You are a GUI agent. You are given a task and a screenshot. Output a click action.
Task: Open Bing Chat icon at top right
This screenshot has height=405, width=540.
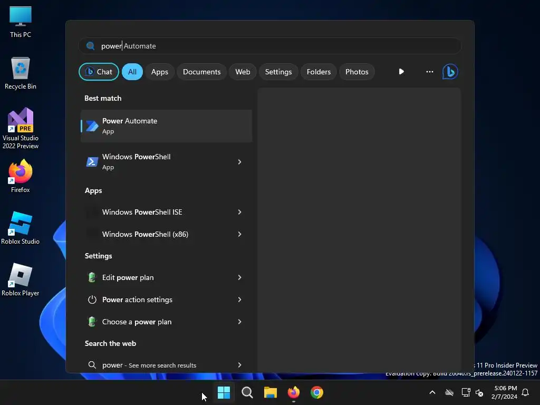(x=450, y=72)
